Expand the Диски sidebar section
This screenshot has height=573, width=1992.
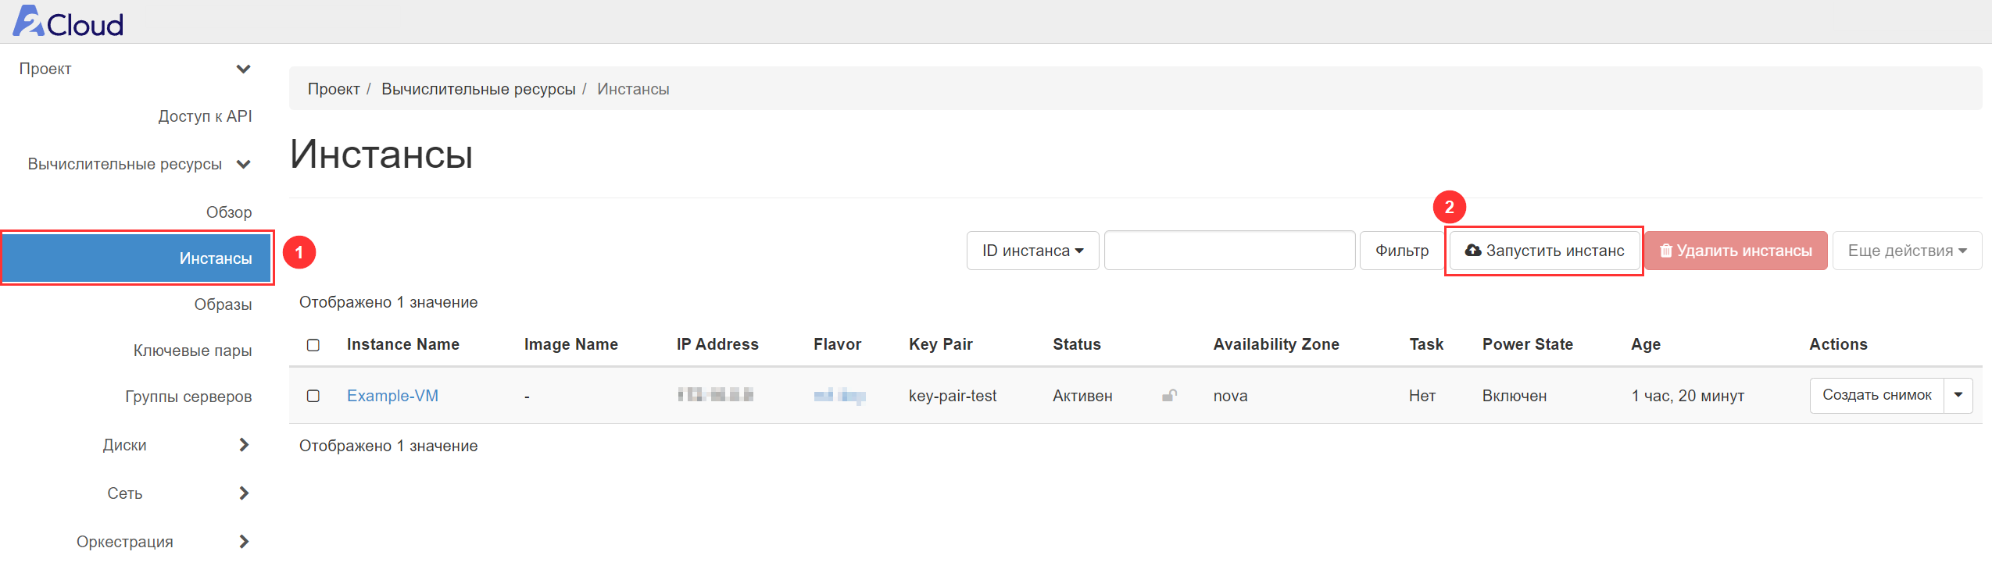pyautogui.click(x=243, y=445)
